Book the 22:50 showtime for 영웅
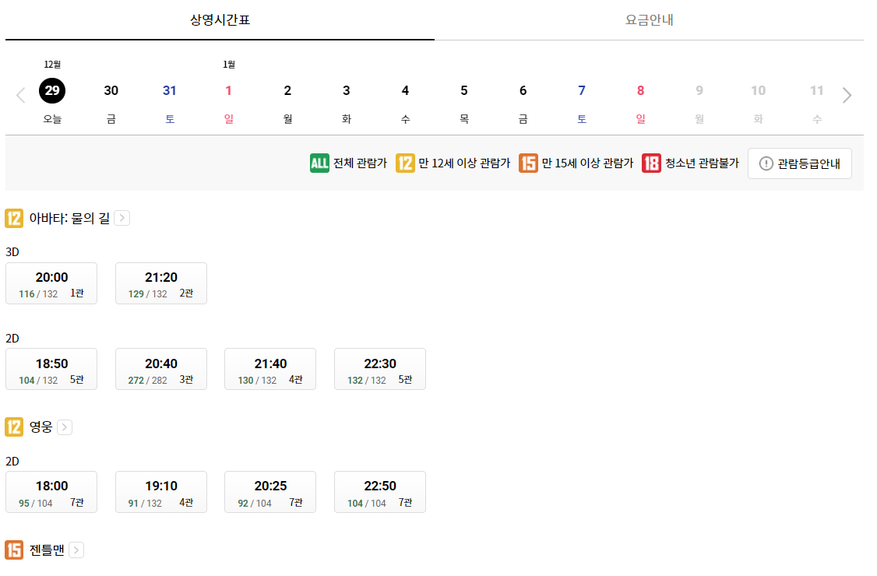 pos(379,492)
